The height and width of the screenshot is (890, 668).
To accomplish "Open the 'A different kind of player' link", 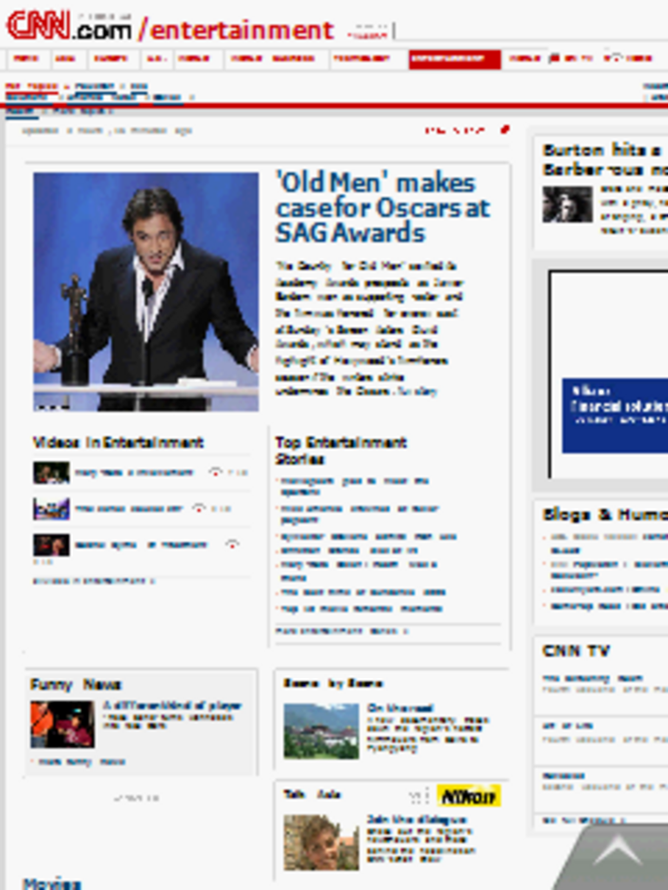I will 172,706.
